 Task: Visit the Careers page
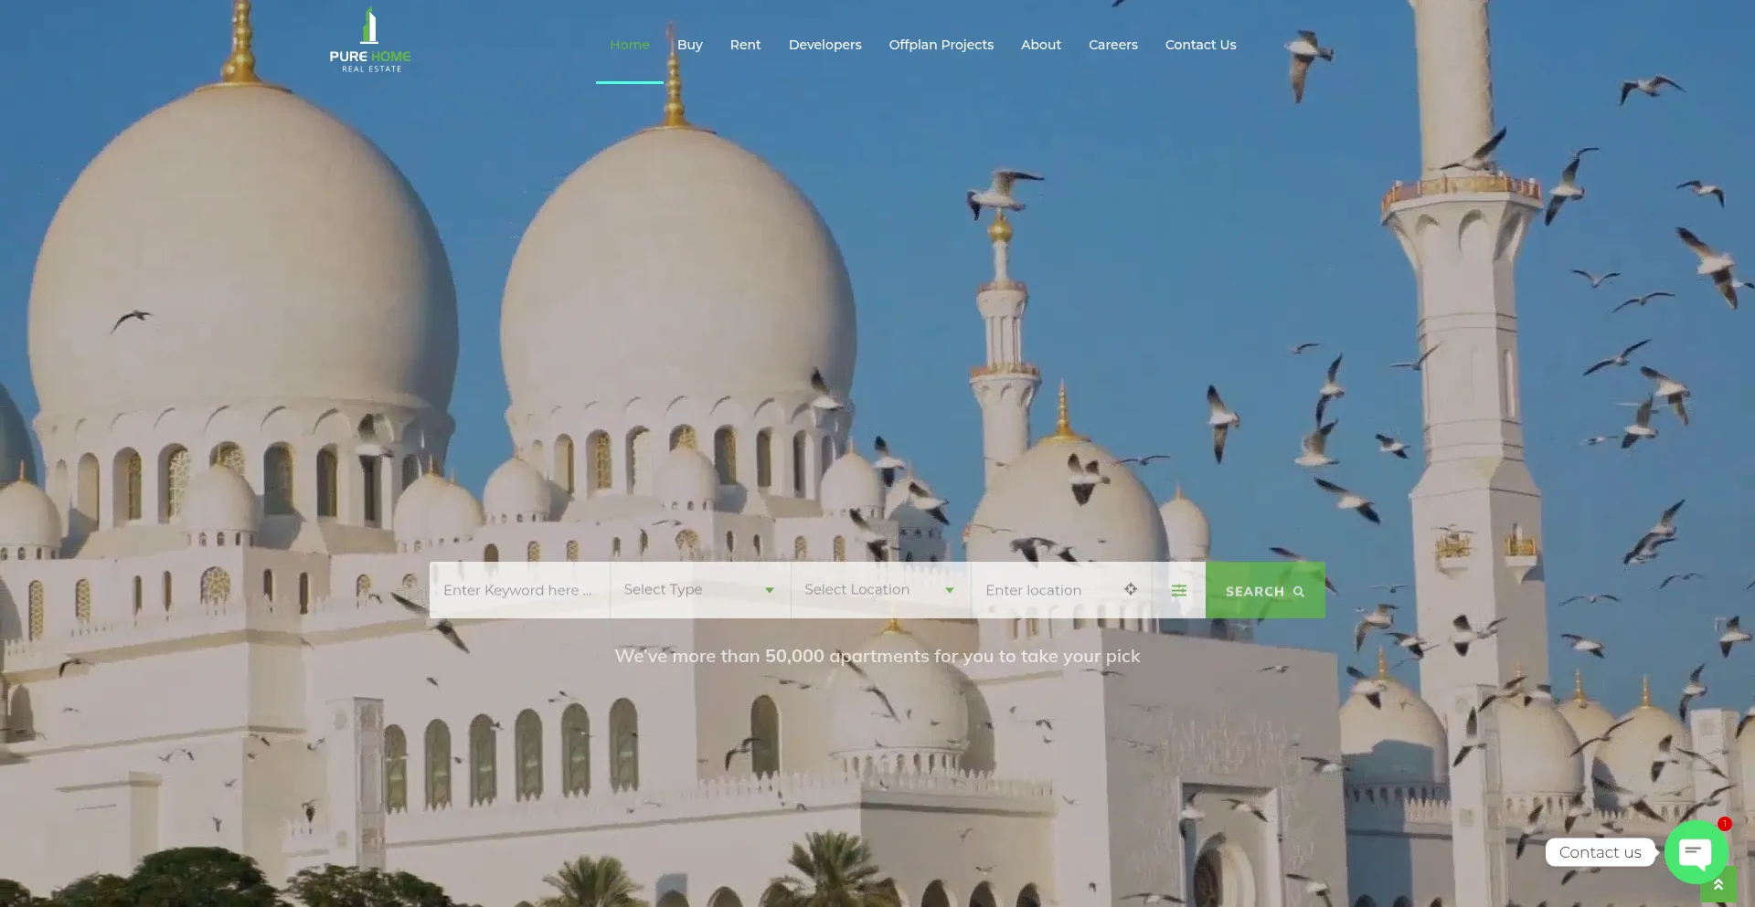point(1112,45)
